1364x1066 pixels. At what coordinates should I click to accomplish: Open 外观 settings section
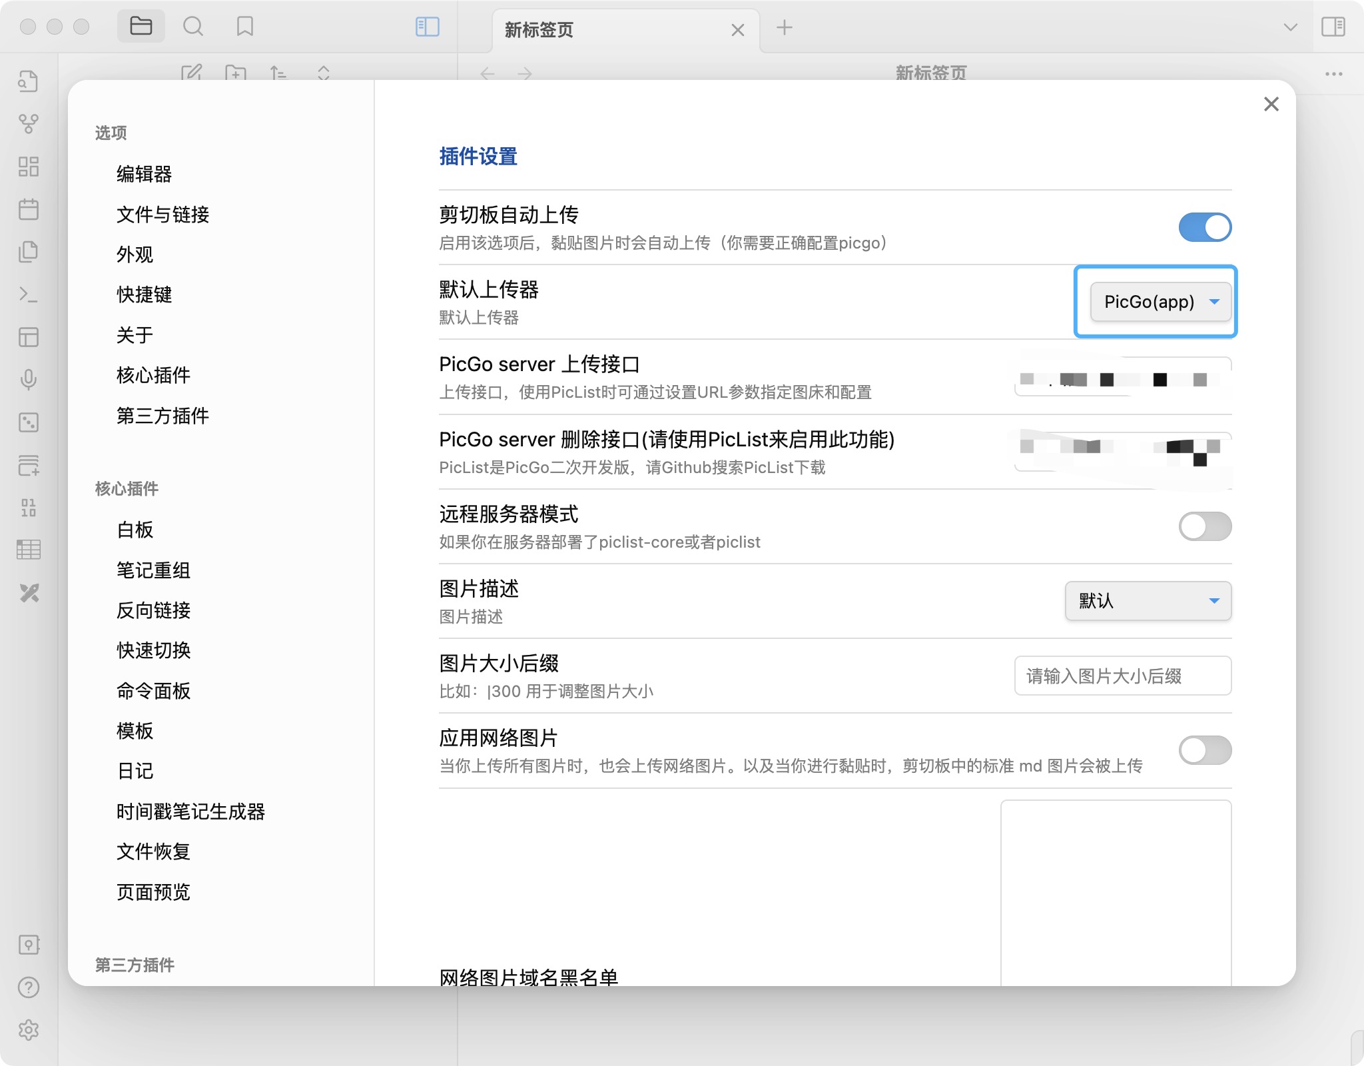135,255
